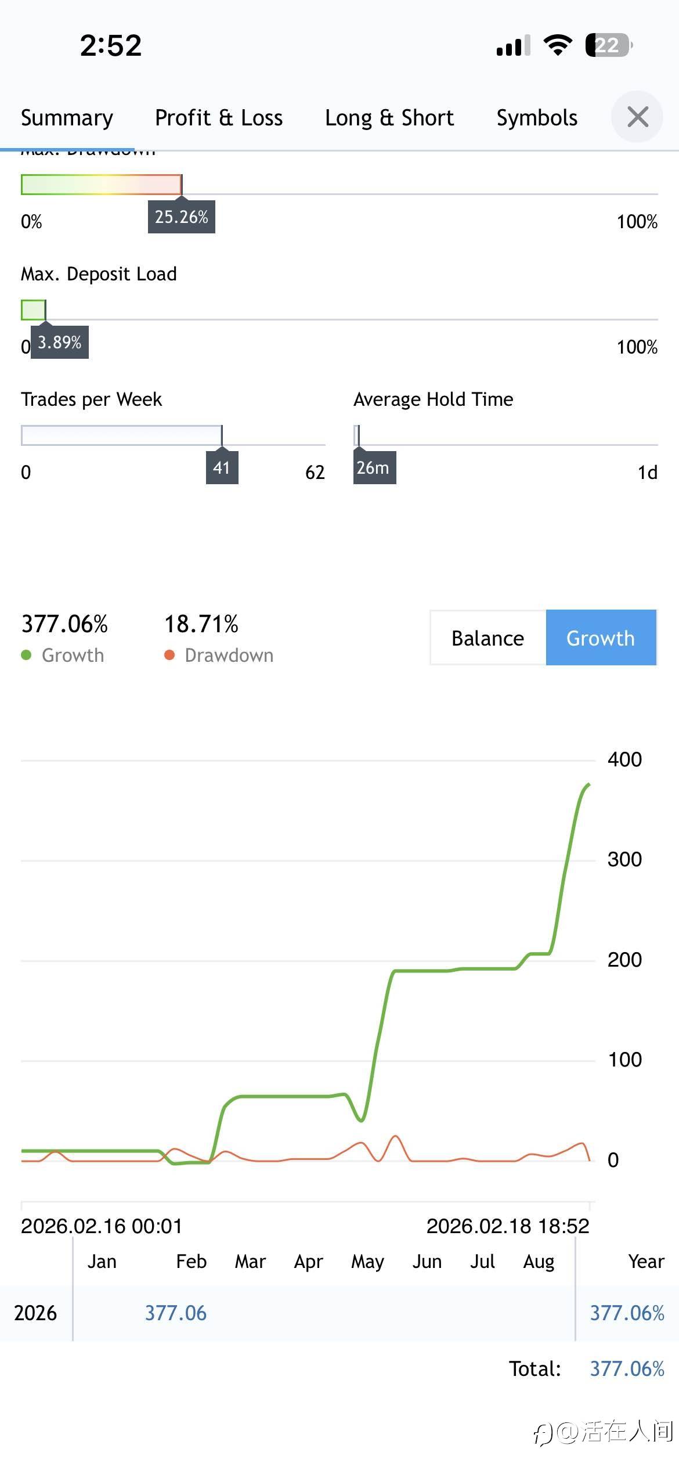Tap the green growth curve peak
The height and width of the screenshot is (1470, 679).
pyautogui.click(x=588, y=785)
